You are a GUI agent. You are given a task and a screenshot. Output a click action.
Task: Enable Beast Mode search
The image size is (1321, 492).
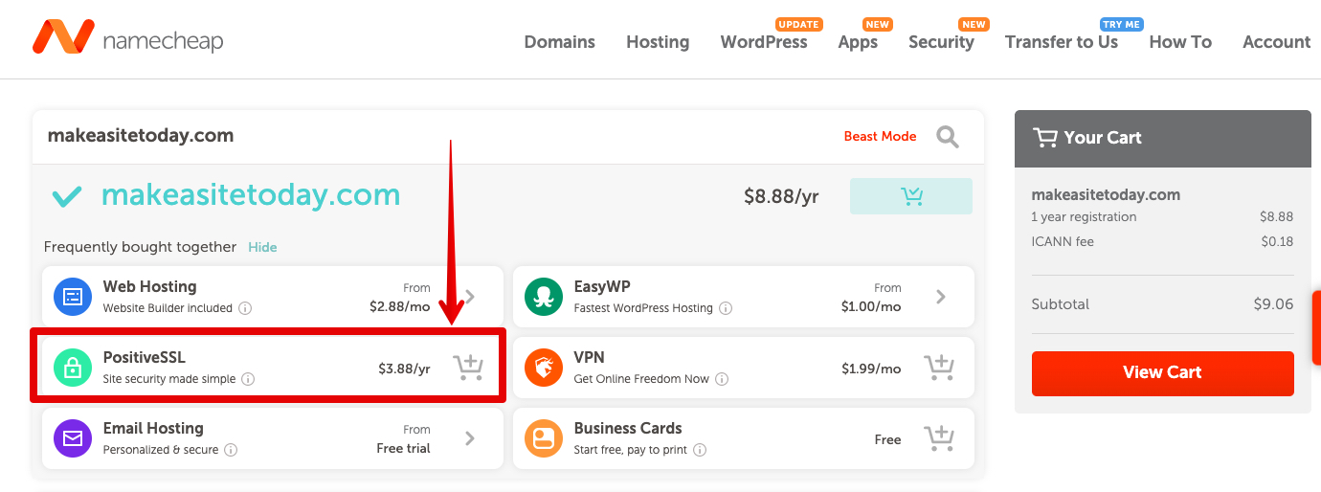coord(880,137)
